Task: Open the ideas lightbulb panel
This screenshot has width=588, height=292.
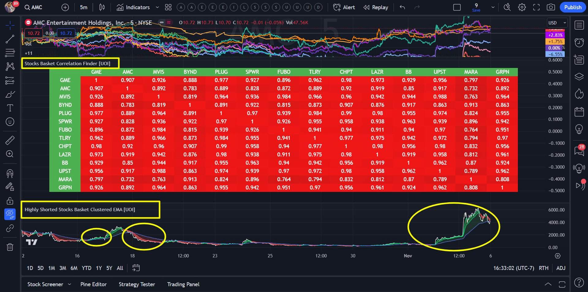Action: (579, 129)
